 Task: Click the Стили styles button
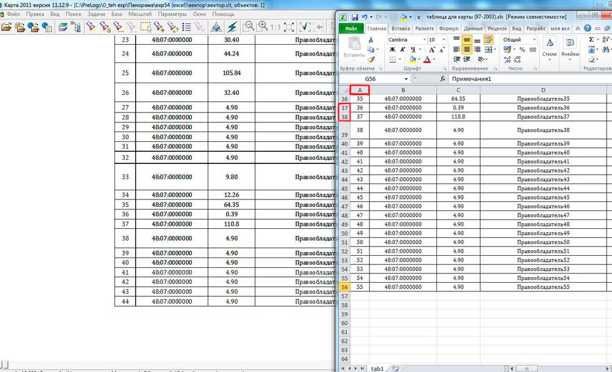[550, 46]
